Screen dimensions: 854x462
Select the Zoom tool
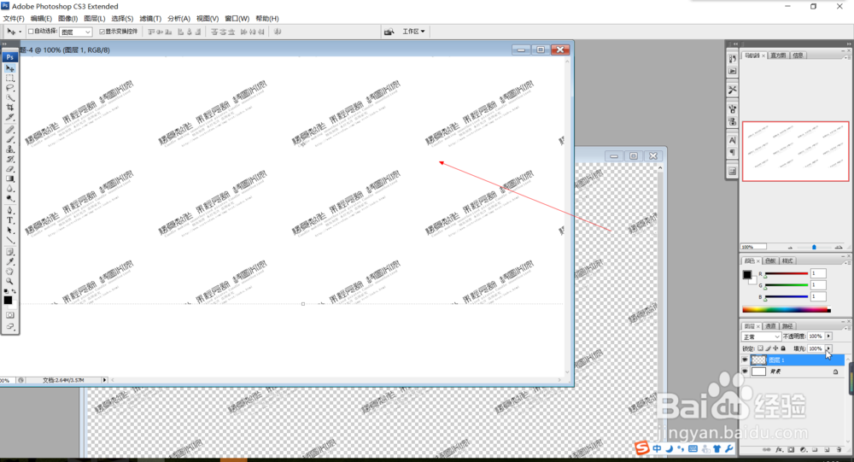pyautogui.click(x=9, y=281)
